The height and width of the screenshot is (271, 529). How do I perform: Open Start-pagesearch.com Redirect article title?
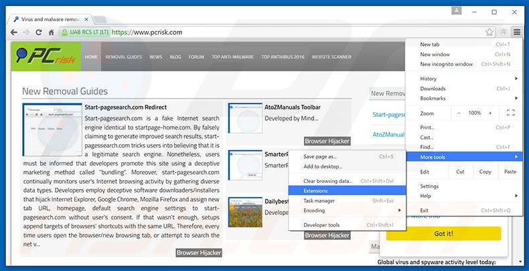pos(125,107)
